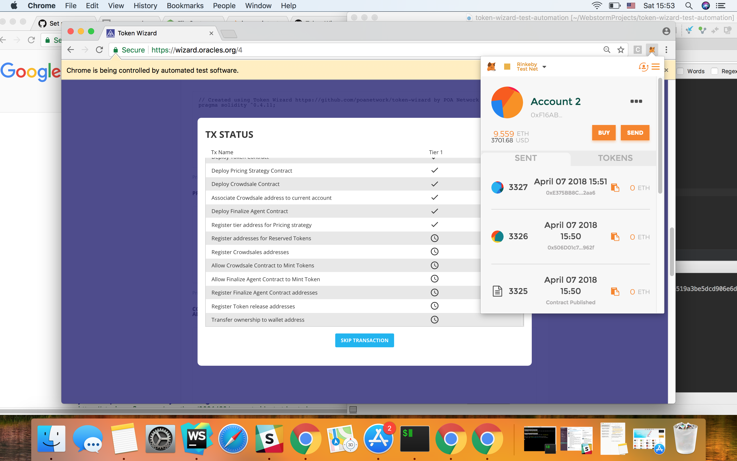Click the SKIP TRANSACTION button
Viewport: 737px width, 461px height.
(x=364, y=340)
